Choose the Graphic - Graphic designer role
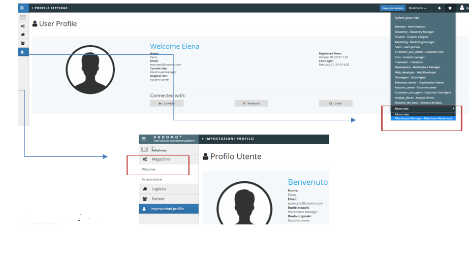This screenshot has height=263, width=469. coord(412,37)
